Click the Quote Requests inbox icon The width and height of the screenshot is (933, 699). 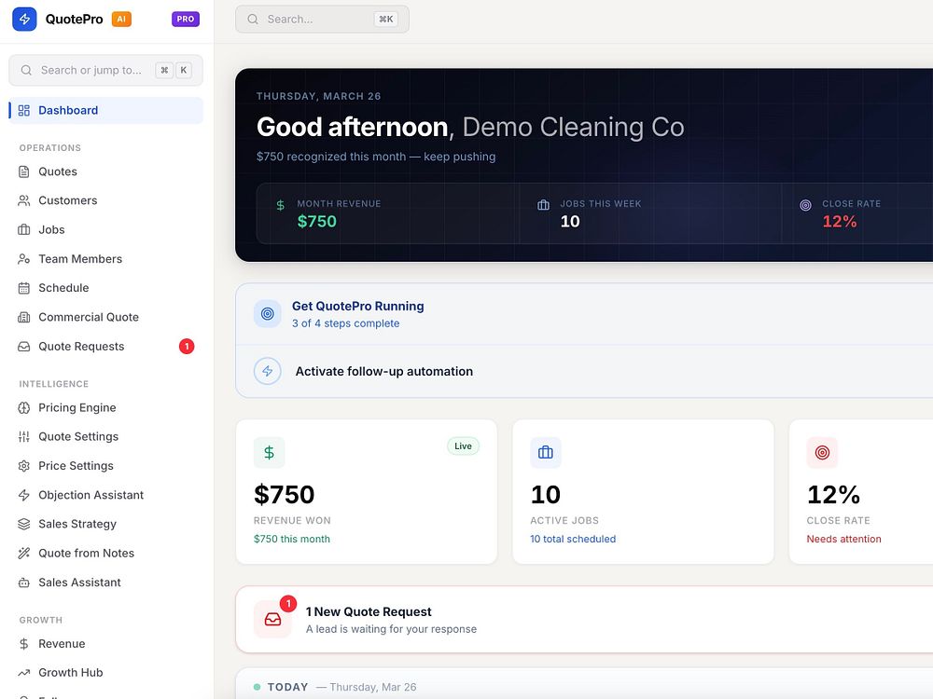tap(24, 347)
